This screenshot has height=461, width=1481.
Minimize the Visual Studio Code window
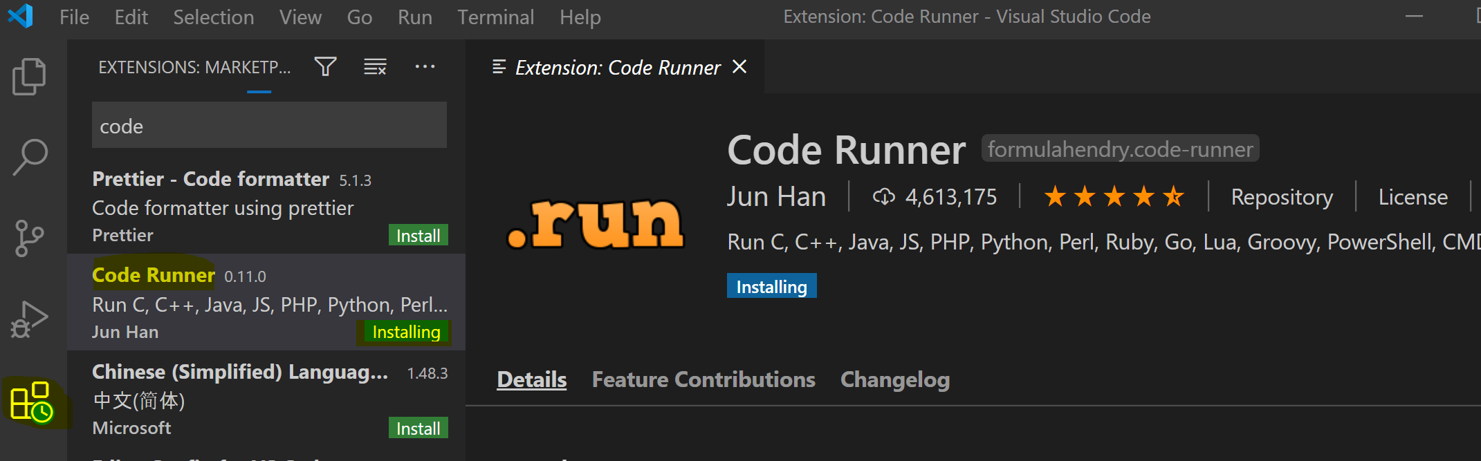pyautogui.click(x=1415, y=17)
